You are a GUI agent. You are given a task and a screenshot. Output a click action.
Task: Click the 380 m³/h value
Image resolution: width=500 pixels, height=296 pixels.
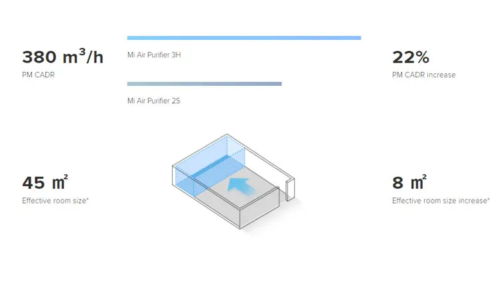[63, 57]
